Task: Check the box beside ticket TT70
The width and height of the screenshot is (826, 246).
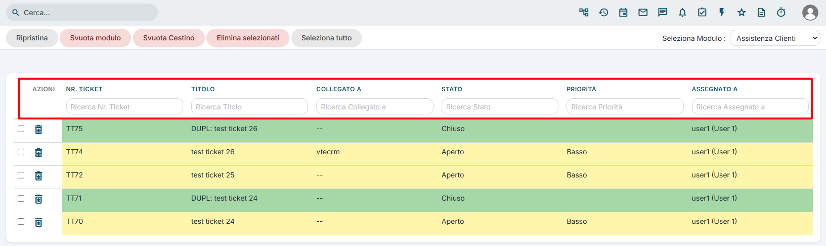Action: (21, 221)
